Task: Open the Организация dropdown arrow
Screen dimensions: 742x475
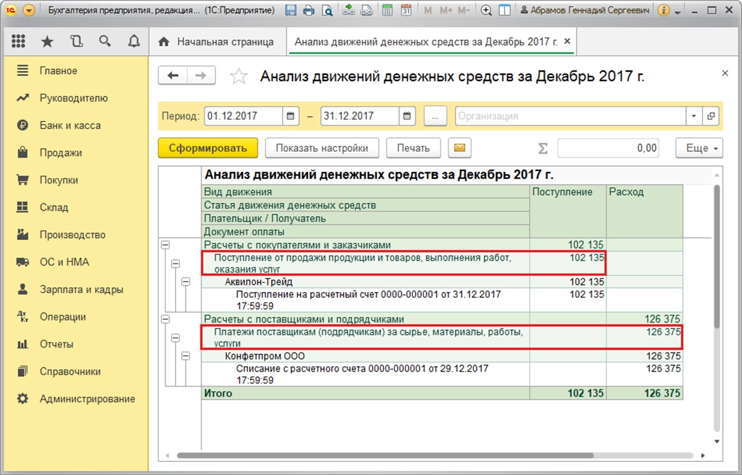Action: click(694, 116)
